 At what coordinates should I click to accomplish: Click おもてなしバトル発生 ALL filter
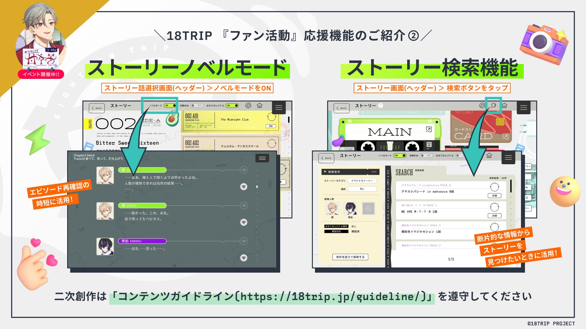click(340, 226)
